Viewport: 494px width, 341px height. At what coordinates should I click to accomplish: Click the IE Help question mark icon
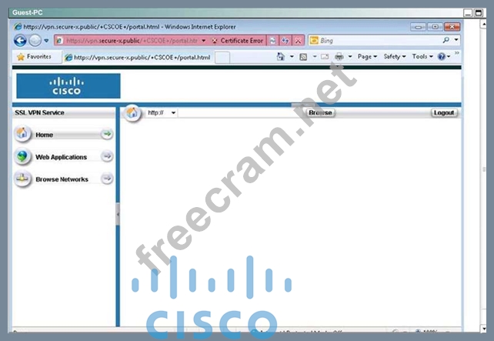click(x=442, y=56)
